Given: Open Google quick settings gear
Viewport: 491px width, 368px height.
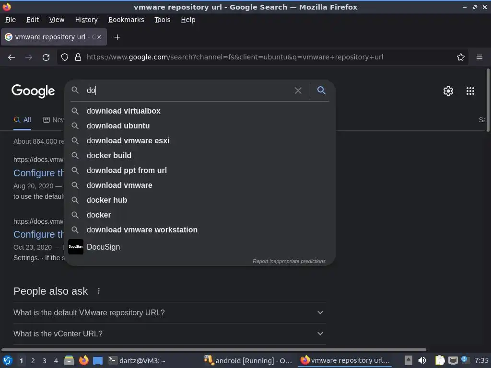Looking at the screenshot, I should coord(448,91).
